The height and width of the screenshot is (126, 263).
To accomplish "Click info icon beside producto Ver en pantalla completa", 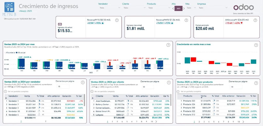I will 178,92.
